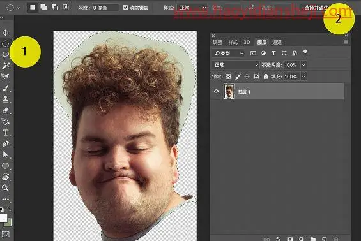
Task: Hide layer 图层 1 with the eye icon
Action: [x=217, y=91]
